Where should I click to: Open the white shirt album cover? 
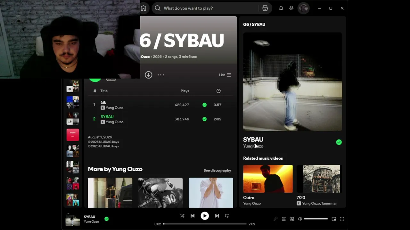click(211, 193)
